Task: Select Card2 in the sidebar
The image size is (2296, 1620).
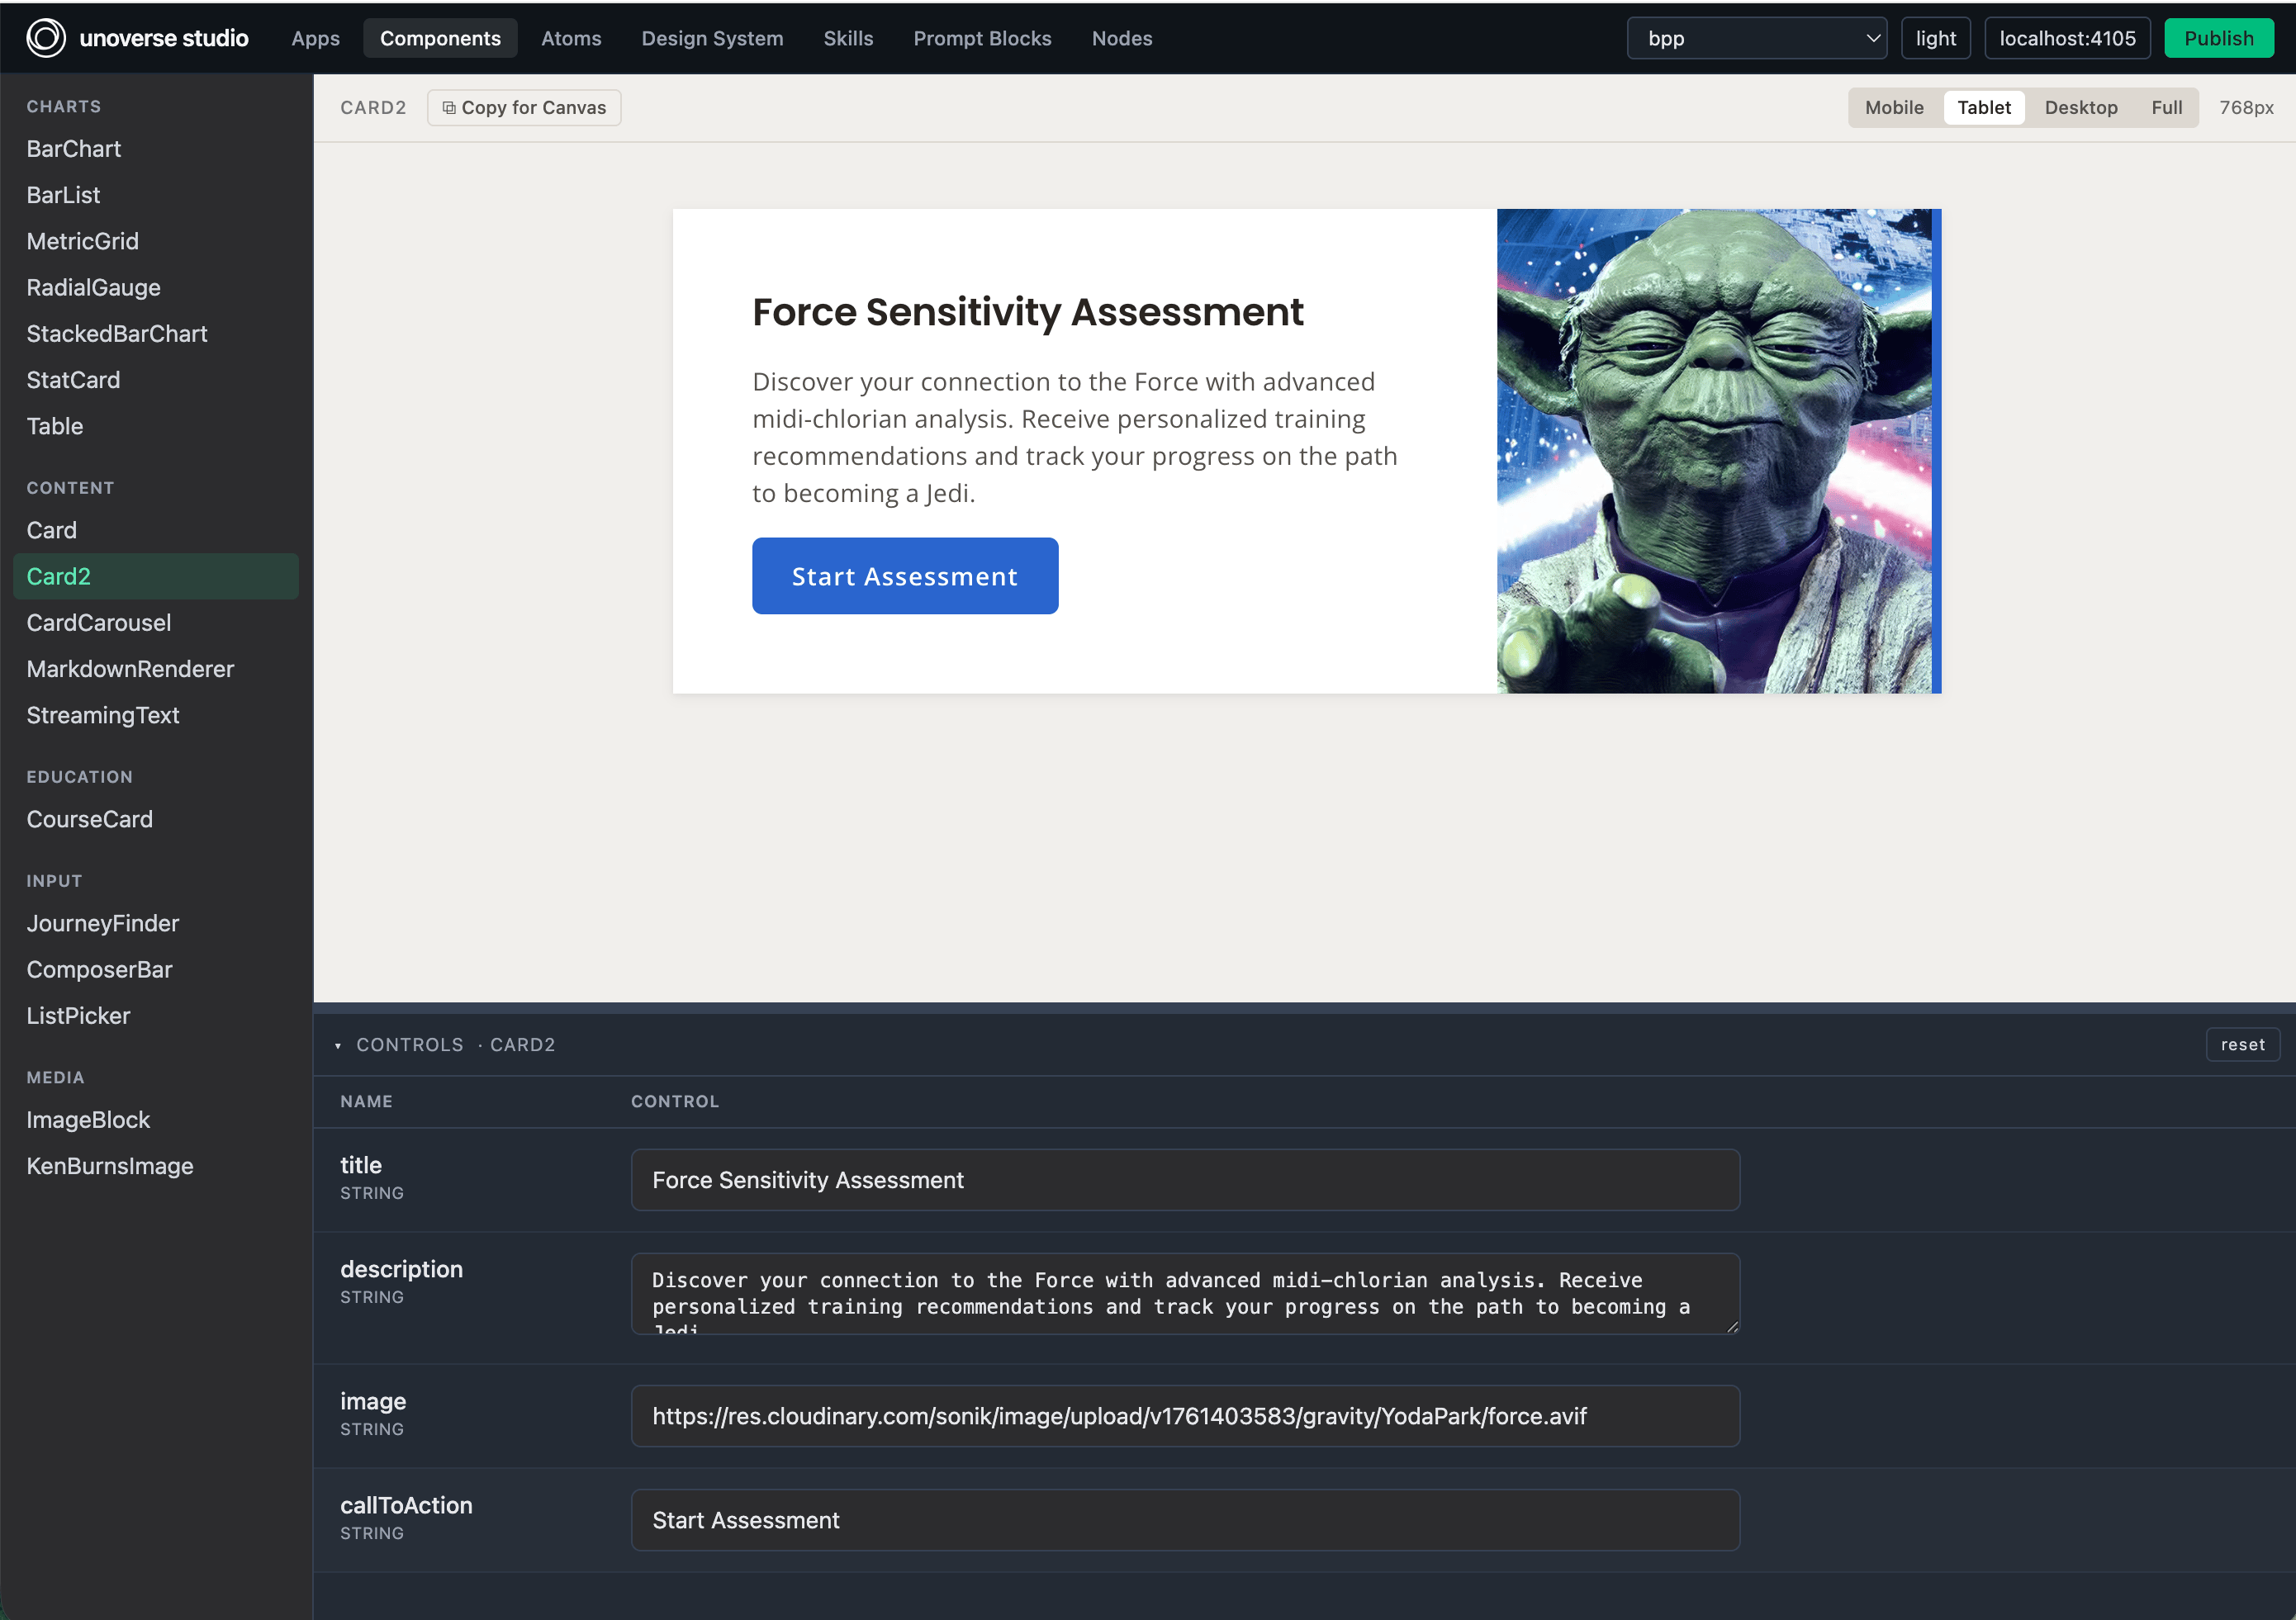Action: [x=156, y=577]
